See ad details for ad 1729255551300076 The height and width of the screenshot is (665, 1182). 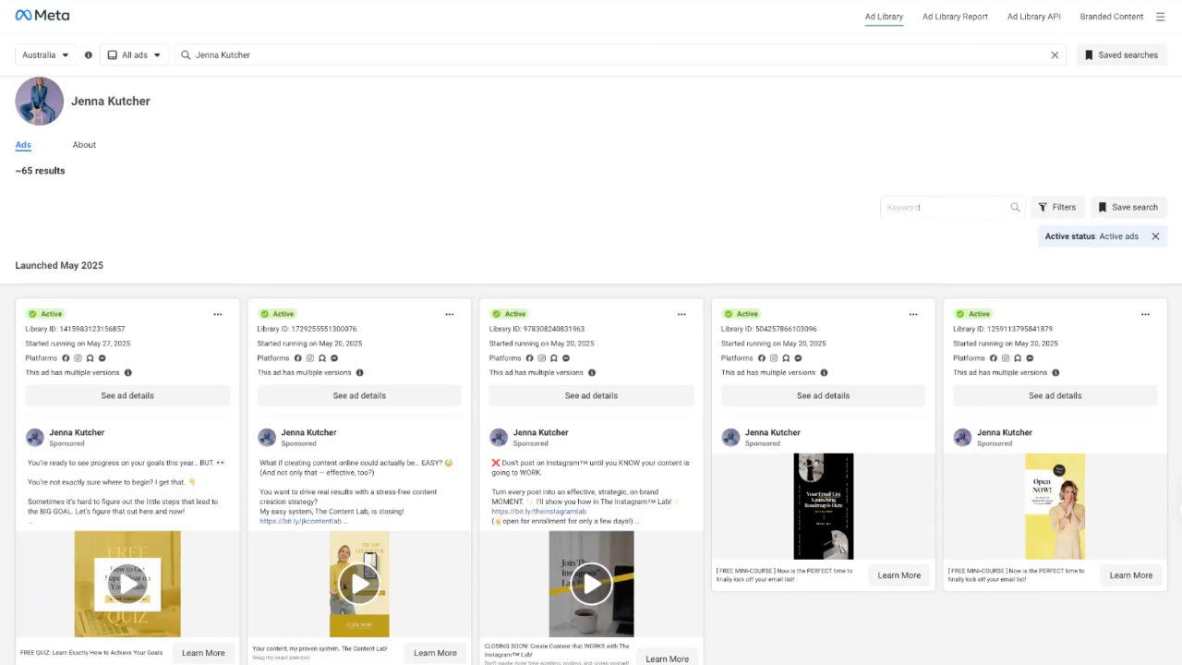tap(359, 395)
